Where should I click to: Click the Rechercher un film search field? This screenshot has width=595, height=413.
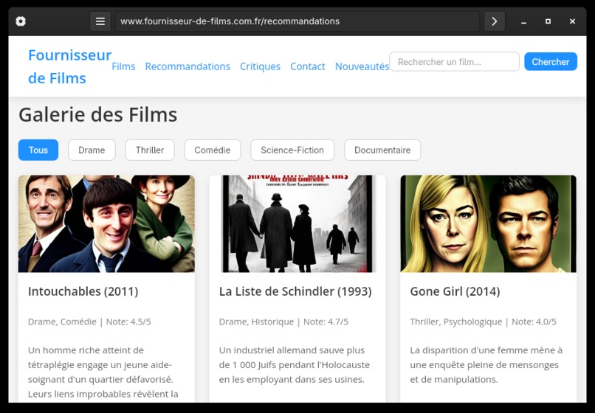click(454, 61)
